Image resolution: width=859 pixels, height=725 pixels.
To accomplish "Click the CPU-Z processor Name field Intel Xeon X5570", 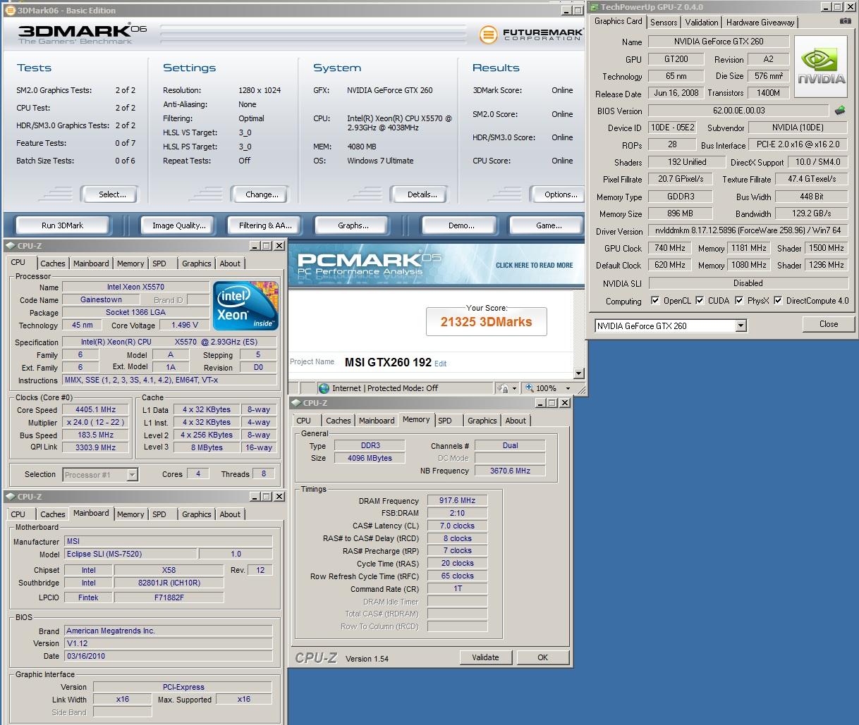I will (x=135, y=287).
